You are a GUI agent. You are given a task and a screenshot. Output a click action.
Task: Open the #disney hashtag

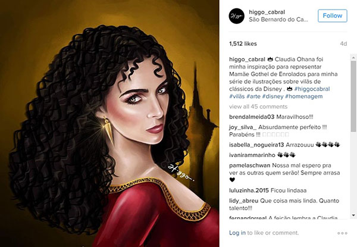point(273,96)
